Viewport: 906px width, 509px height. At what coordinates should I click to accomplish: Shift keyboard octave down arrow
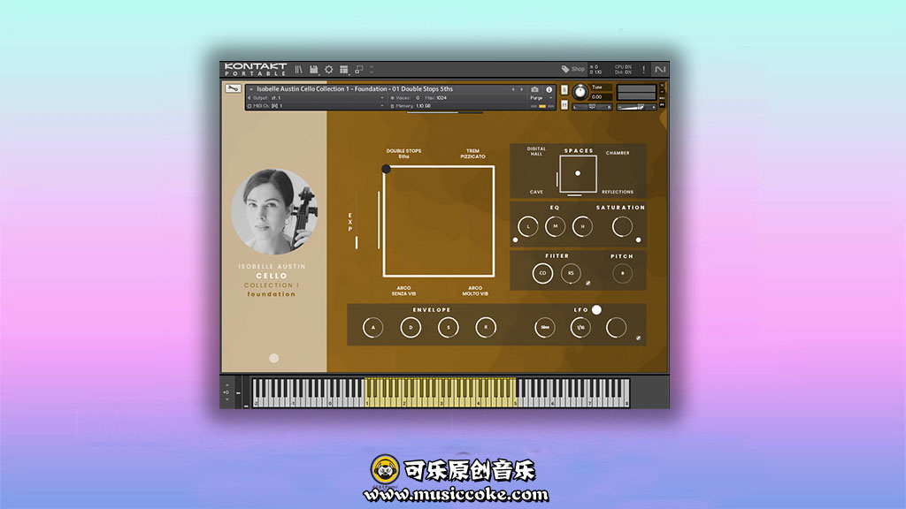pyautogui.click(x=227, y=399)
